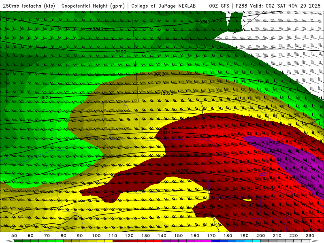Image resolution: width=324 pixels, height=243 pixels.
Task: Click the '00Z GFS' model run label
Action: tap(219, 6)
